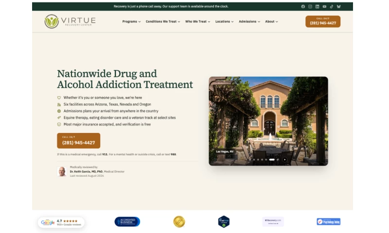389x233 pixels.
Task: Expand the Locations dropdown menu
Action: [225, 21]
